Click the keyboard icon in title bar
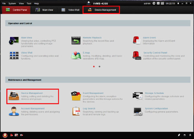 (x=162, y=3)
